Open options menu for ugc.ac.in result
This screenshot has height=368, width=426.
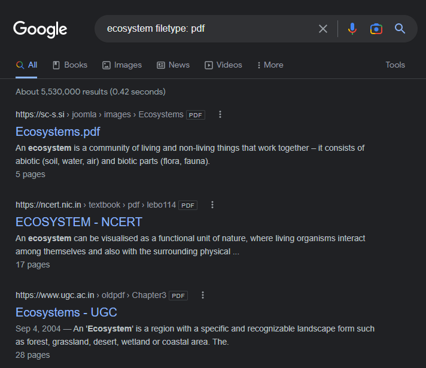pyautogui.click(x=203, y=295)
